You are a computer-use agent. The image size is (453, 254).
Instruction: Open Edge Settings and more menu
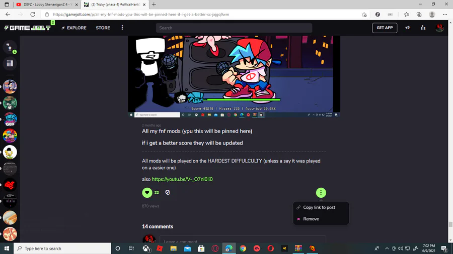[445, 15]
